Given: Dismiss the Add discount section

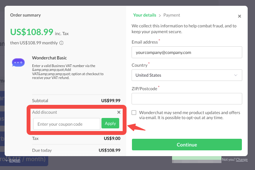Looking at the screenshot, I should (119, 112).
